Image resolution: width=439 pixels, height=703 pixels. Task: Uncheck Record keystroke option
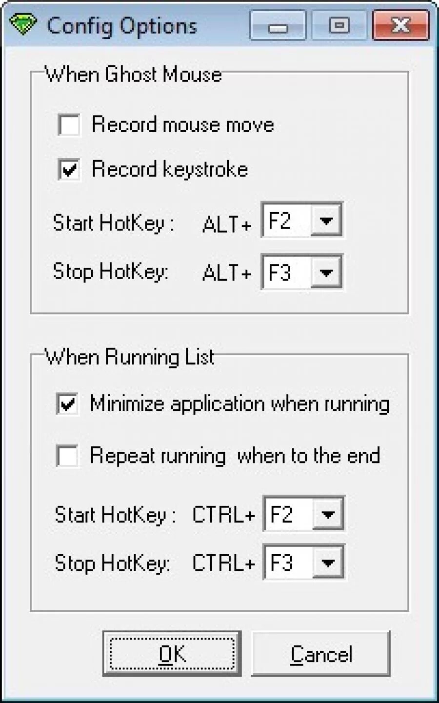click(69, 169)
